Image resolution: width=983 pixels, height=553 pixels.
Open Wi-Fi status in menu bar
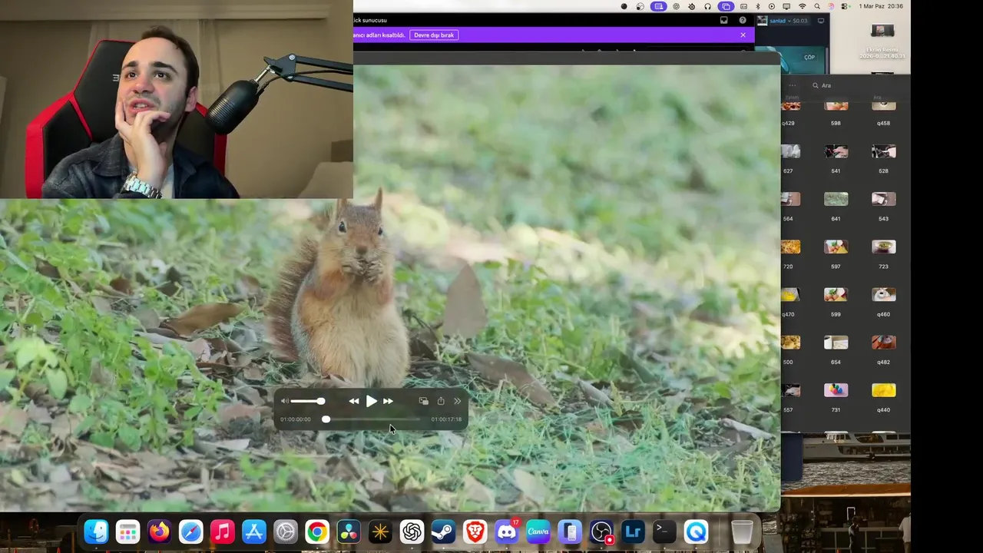[802, 6]
